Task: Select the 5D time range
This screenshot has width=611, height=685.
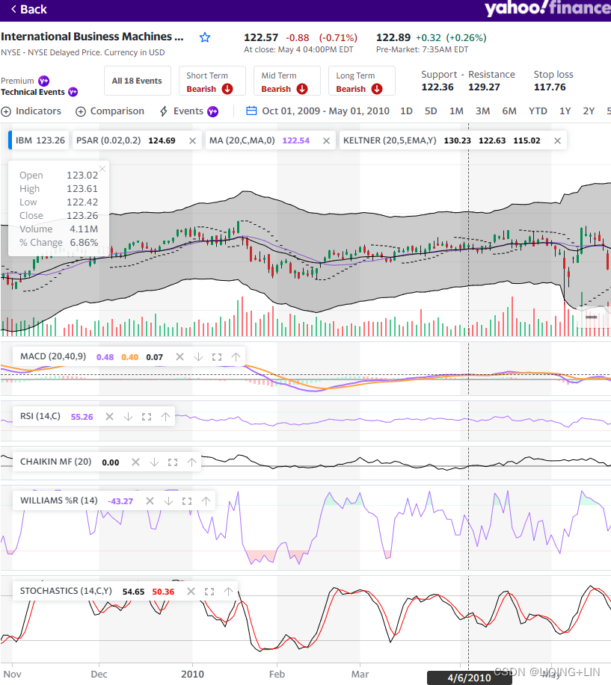Action: 431,111
